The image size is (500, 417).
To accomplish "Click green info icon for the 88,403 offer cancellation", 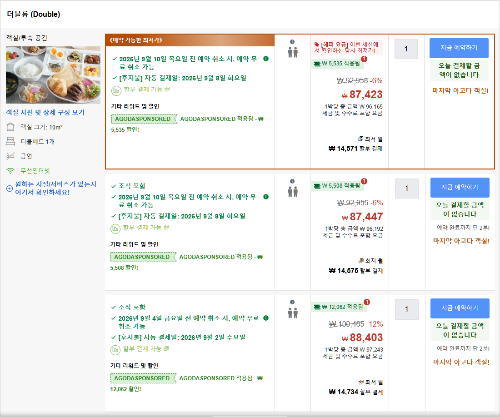I will [266, 318].
